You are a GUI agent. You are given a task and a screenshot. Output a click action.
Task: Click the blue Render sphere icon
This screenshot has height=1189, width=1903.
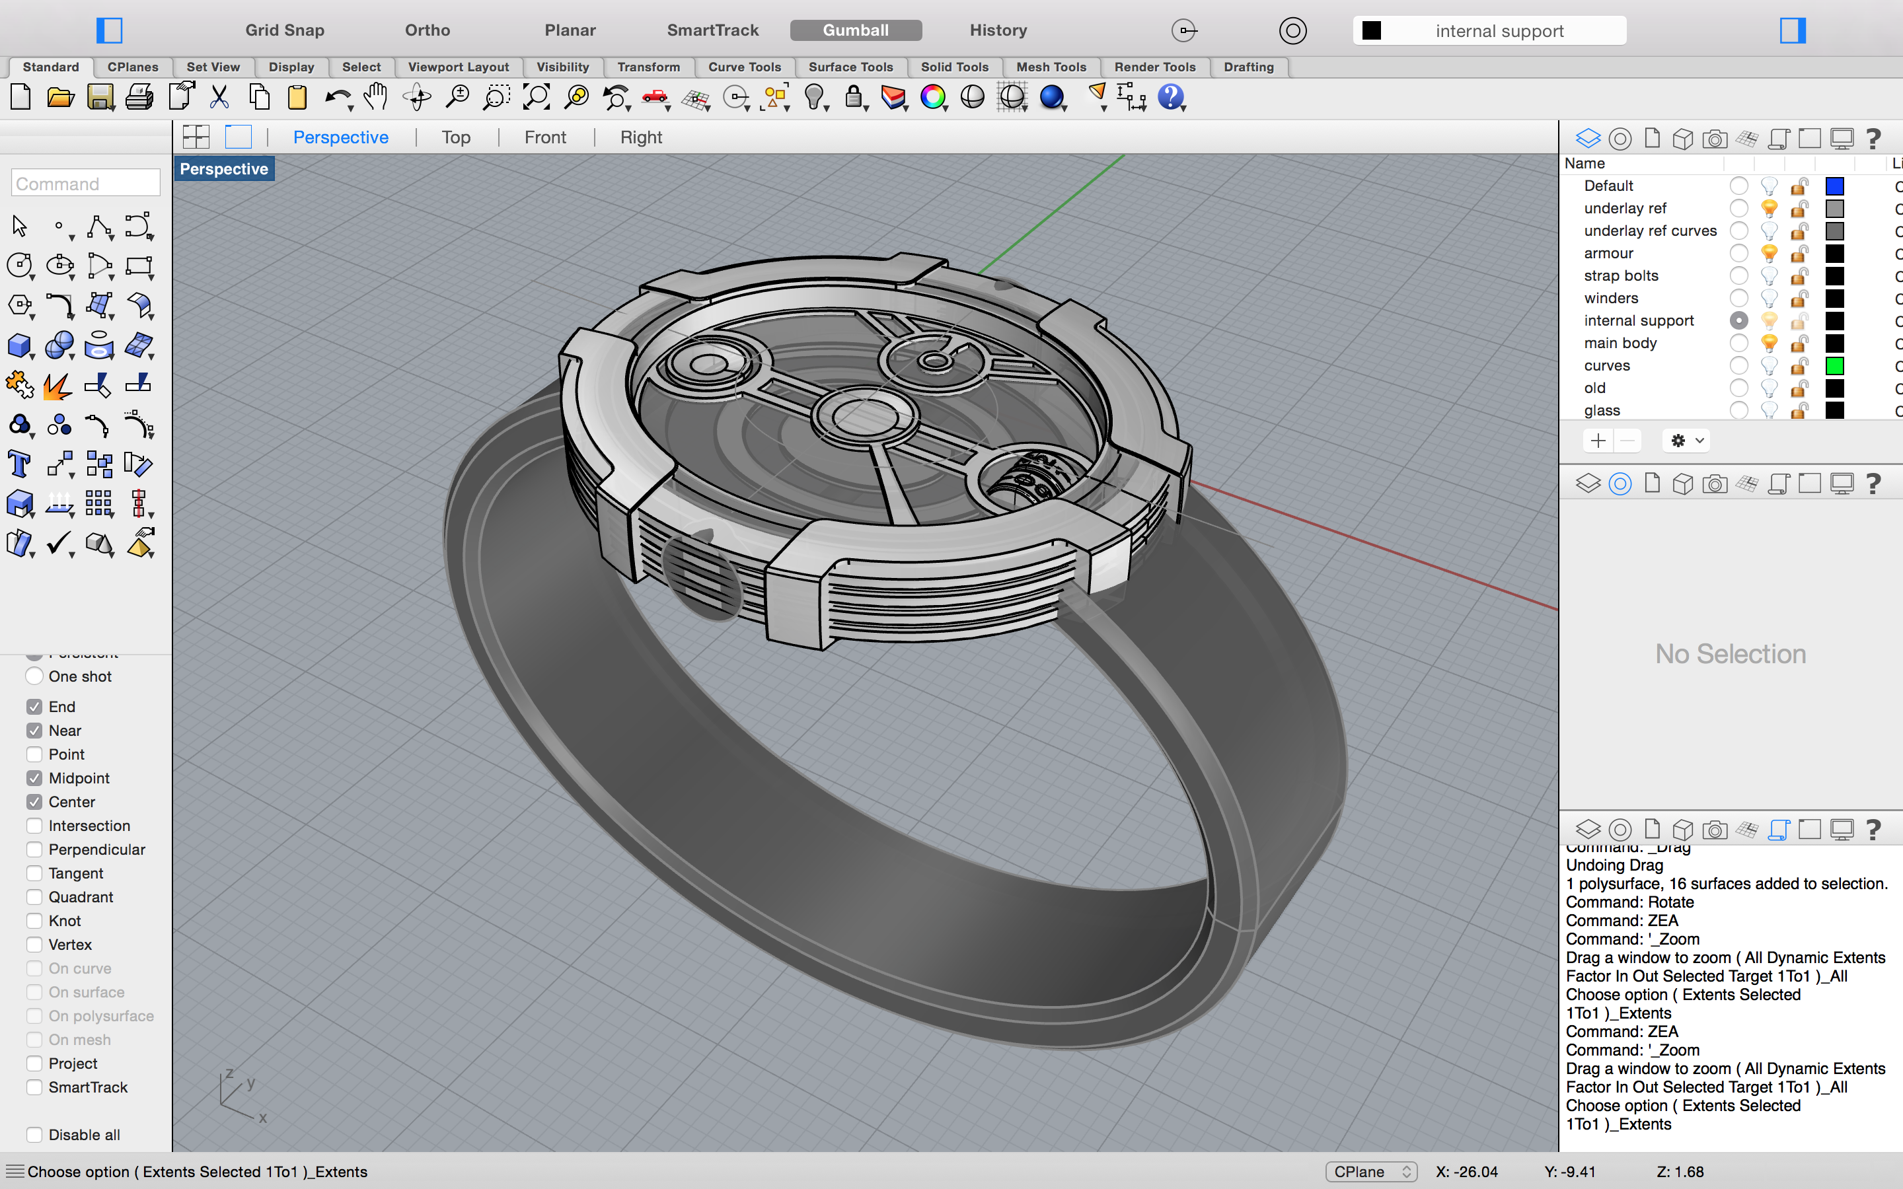coord(1051,98)
